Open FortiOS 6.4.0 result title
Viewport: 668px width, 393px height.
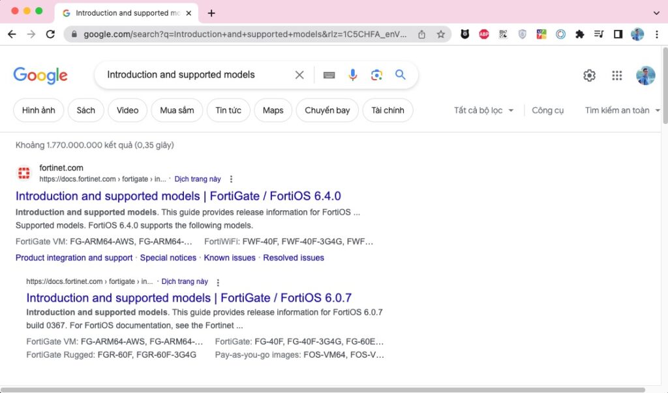[178, 196]
